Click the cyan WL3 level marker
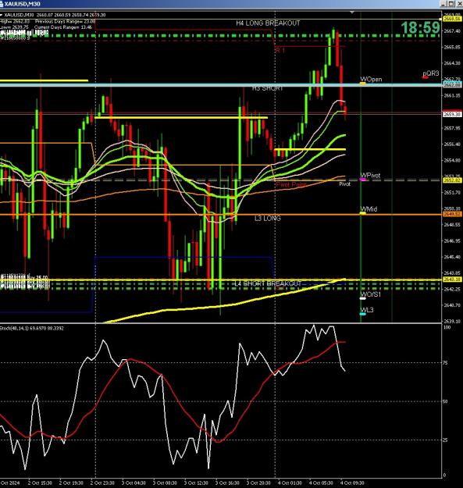Viewport: 463px width, 488px height. [x=363, y=314]
